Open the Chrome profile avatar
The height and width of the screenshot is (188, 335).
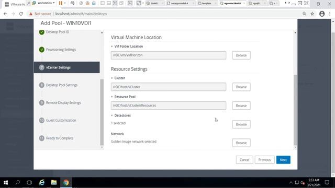click(x=322, y=14)
